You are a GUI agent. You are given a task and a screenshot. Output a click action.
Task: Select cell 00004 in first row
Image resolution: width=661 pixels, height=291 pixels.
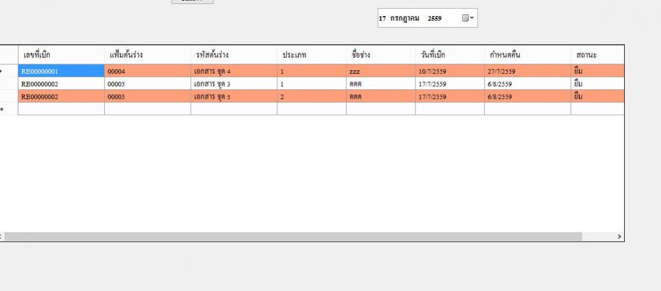[x=147, y=71]
